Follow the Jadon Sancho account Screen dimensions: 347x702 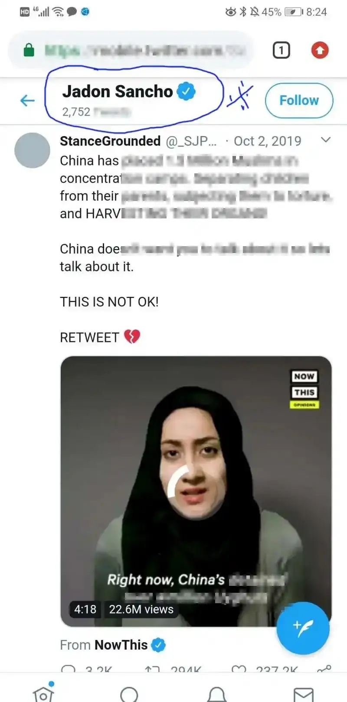click(299, 101)
